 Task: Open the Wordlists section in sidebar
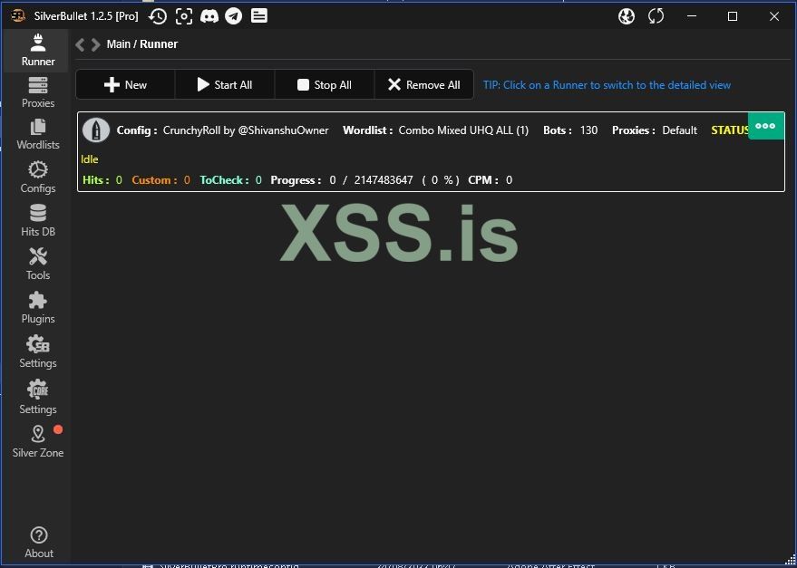click(37, 135)
